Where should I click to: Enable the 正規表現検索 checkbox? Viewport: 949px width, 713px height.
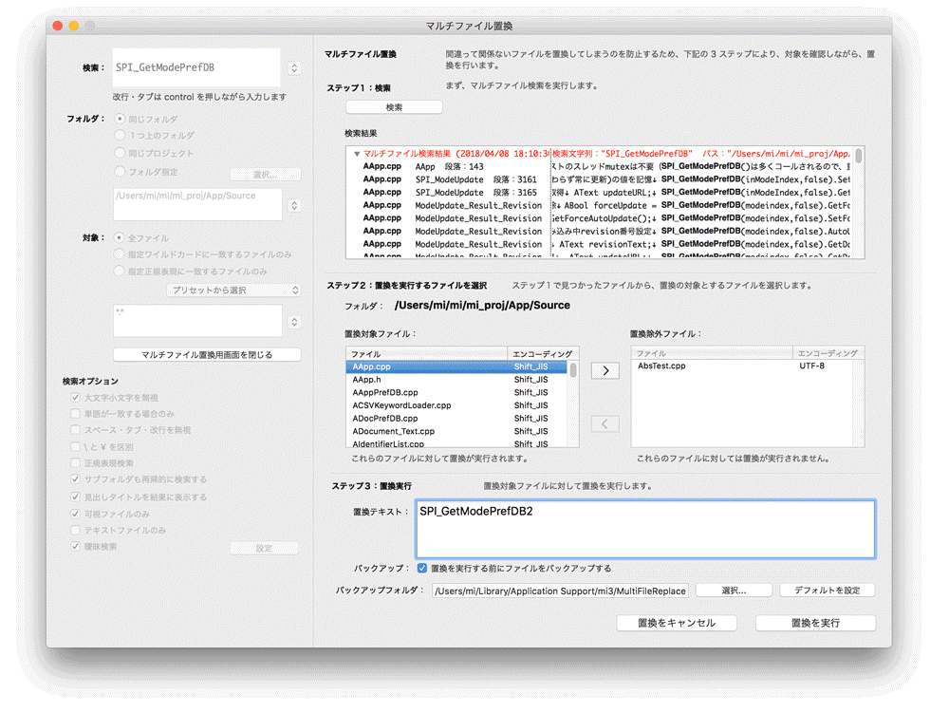pyautogui.click(x=76, y=463)
